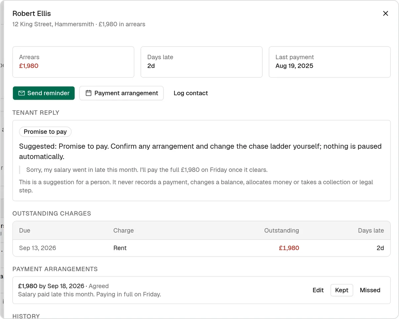Screen dimensions: 399x319
Task: Click the quoted tenant message about salary
Action: (x=147, y=170)
